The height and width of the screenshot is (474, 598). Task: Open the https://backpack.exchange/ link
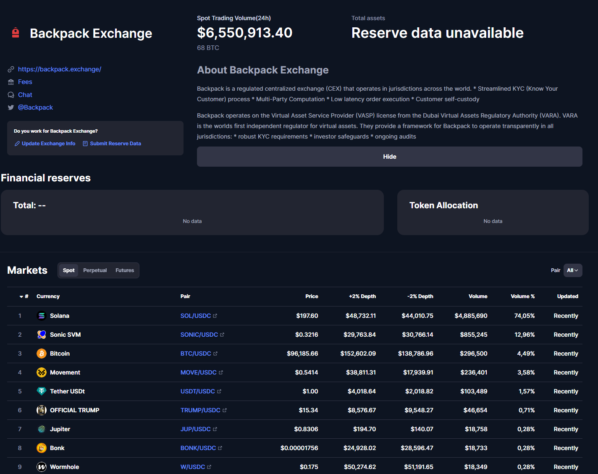coord(60,69)
